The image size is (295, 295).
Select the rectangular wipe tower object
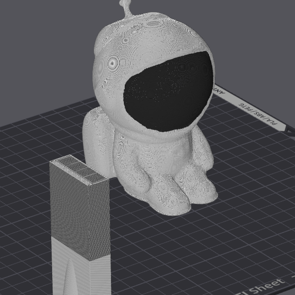tap(80, 225)
